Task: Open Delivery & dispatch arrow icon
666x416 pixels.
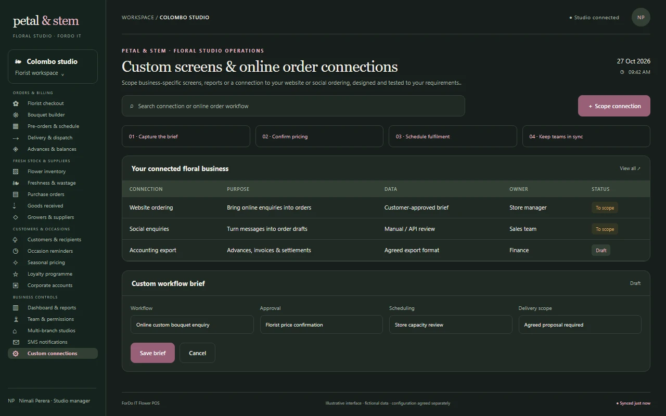Action: pos(16,138)
